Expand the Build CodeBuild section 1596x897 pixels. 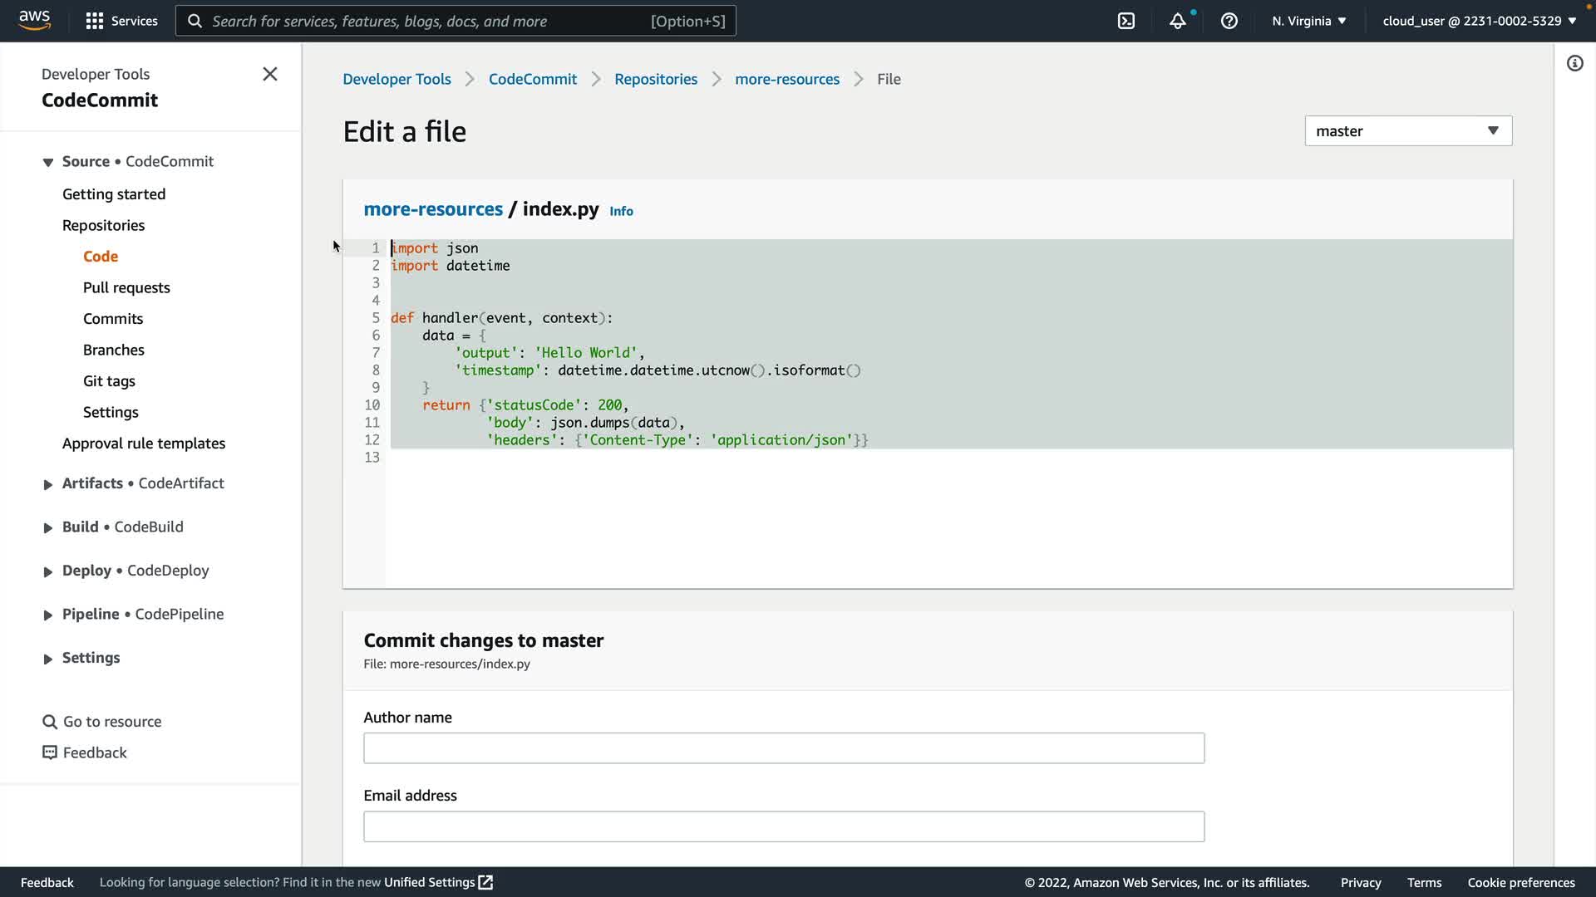[x=48, y=527]
